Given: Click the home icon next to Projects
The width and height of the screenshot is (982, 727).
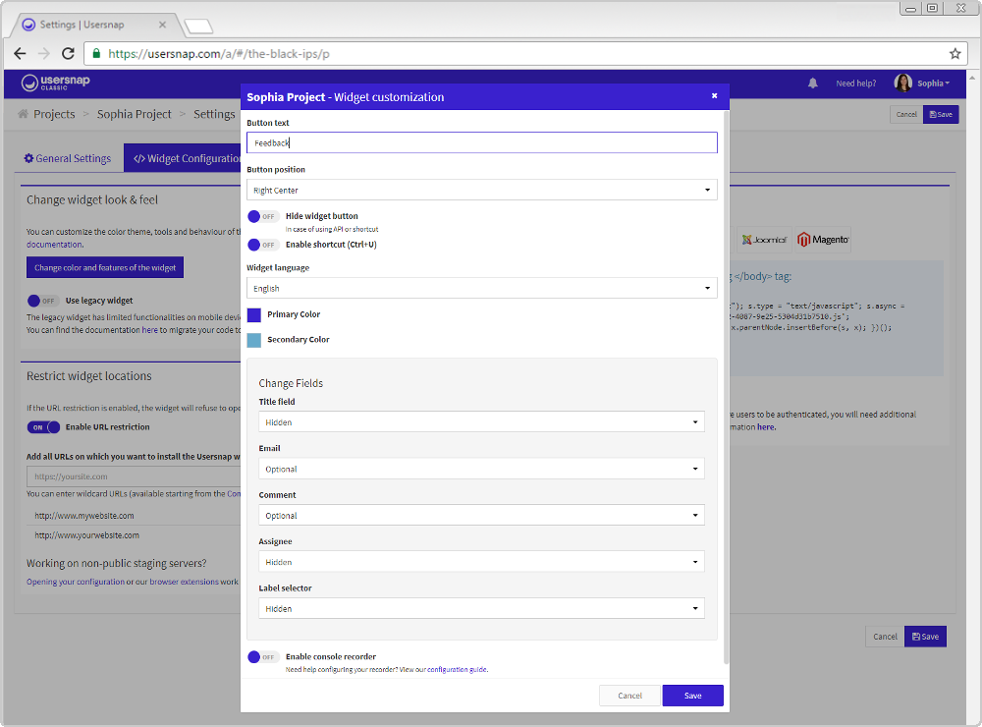Looking at the screenshot, I should tap(24, 114).
